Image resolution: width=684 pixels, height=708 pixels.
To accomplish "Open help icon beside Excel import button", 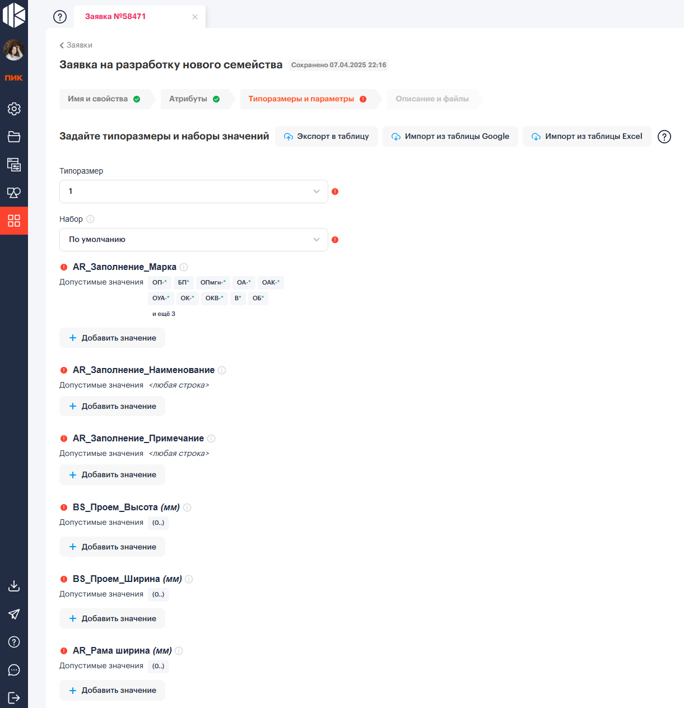I will pos(664,137).
